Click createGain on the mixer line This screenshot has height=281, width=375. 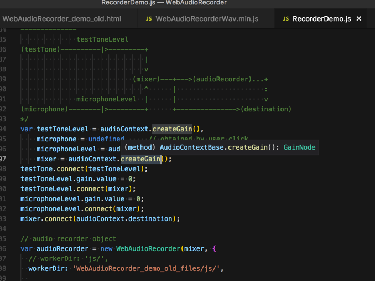click(140, 159)
